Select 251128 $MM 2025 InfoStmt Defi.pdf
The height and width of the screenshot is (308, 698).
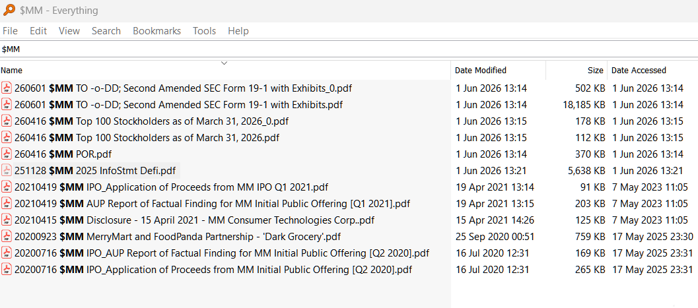[95, 170]
